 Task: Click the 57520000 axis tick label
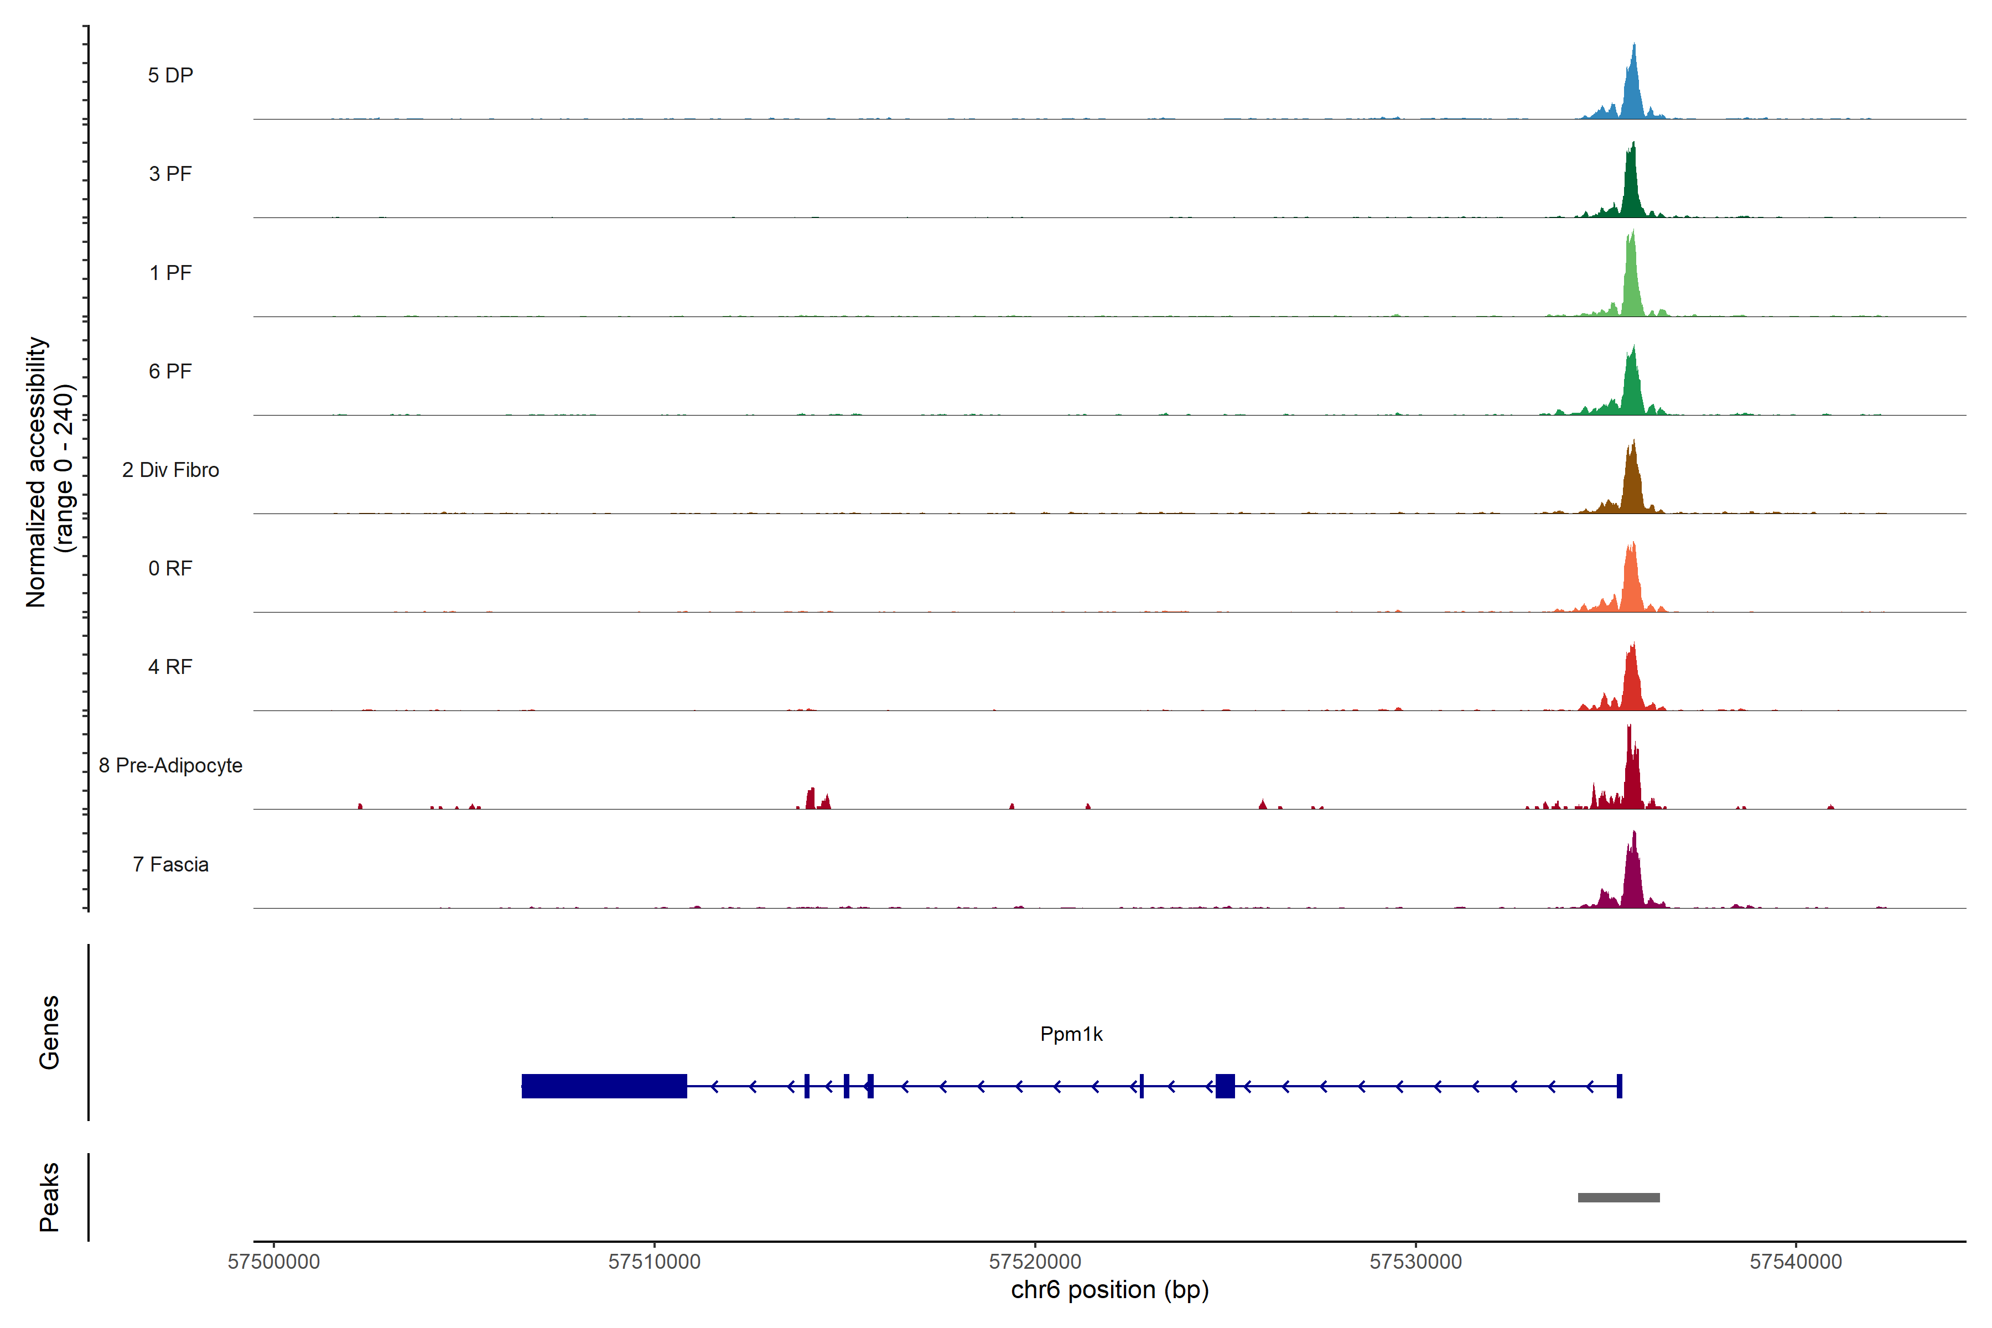pyautogui.click(x=1035, y=1262)
